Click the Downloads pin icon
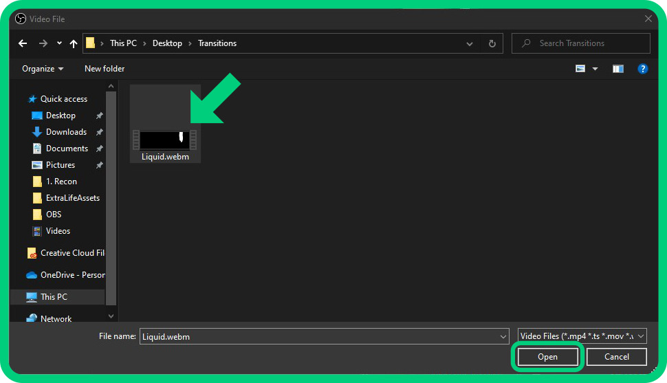The width and height of the screenshot is (667, 383). 99,132
